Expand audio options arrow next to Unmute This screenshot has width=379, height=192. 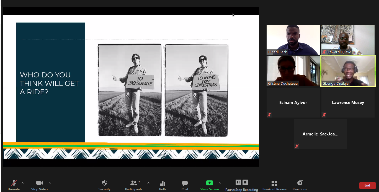coord(23,183)
